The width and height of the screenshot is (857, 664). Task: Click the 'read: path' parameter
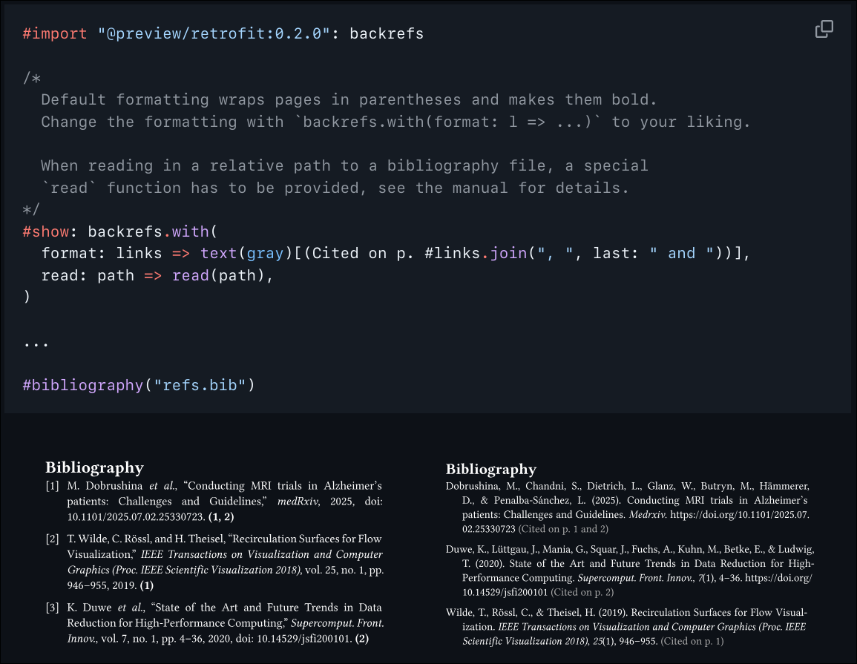(88, 275)
